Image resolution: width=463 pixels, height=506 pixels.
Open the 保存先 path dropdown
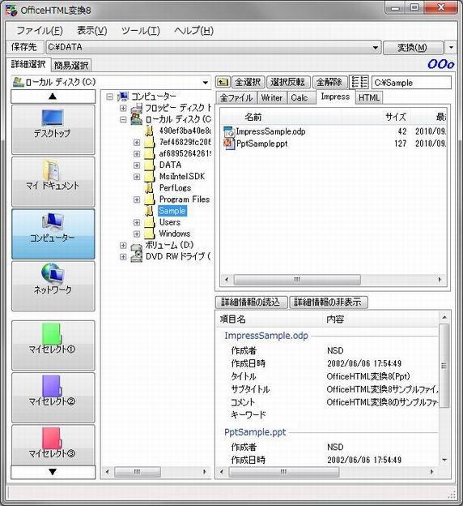(375, 48)
